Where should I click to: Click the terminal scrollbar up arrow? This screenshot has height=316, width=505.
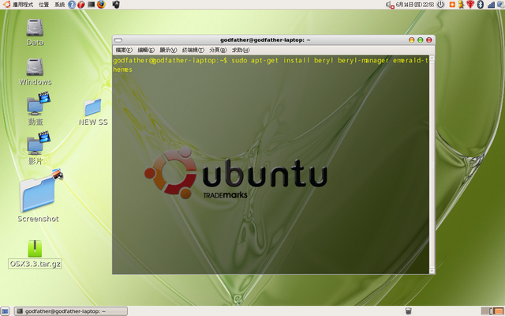pyautogui.click(x=432, y=58)
